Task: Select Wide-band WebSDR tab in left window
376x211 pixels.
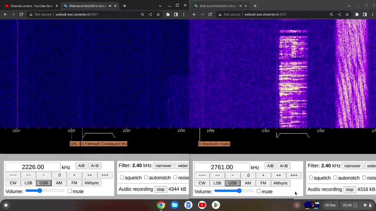Action: coord(90,6)
